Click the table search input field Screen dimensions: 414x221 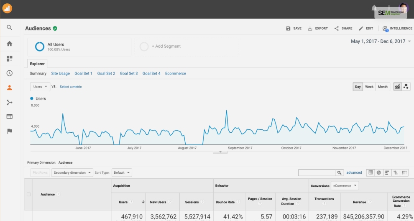tap(317, 172)
